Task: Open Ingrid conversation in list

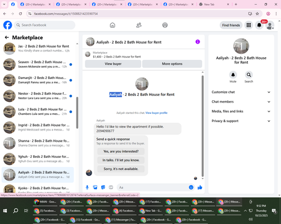Action: tap(38, 127)
